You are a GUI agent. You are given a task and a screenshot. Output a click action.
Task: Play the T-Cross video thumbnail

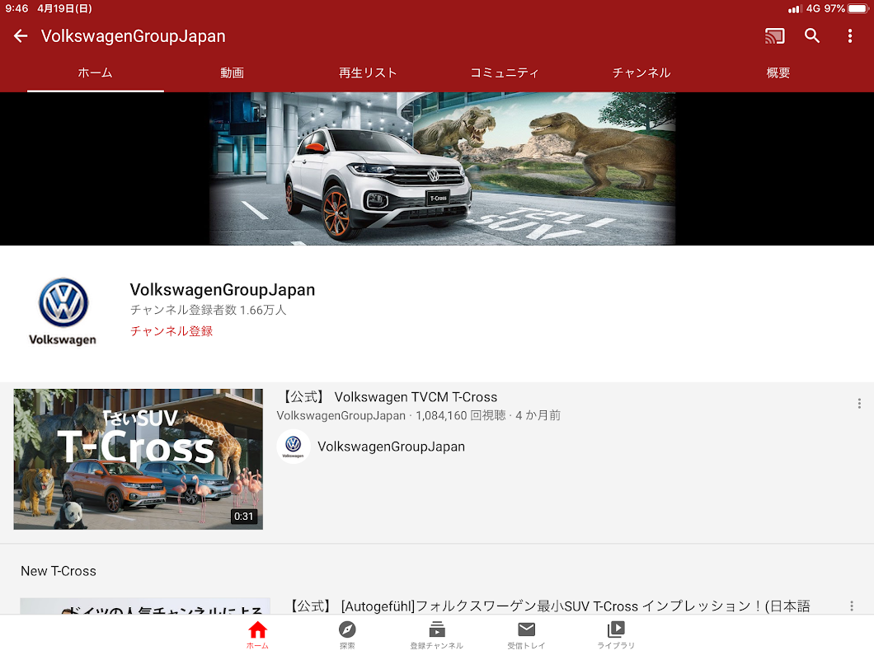pyautogui.click(x=139, y=459)
